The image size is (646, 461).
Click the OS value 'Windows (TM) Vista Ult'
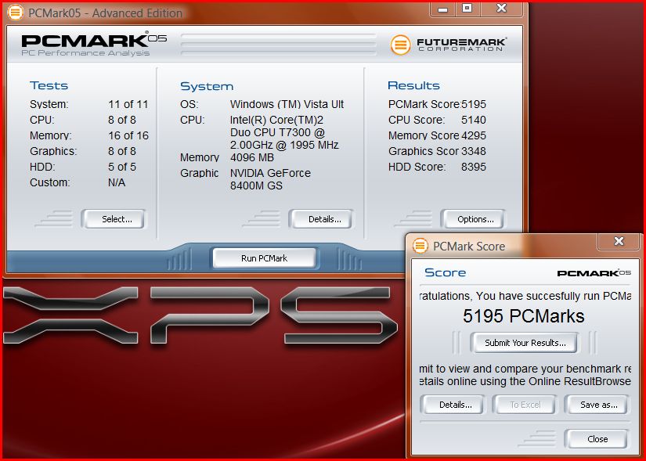click(x=287, y=104)
